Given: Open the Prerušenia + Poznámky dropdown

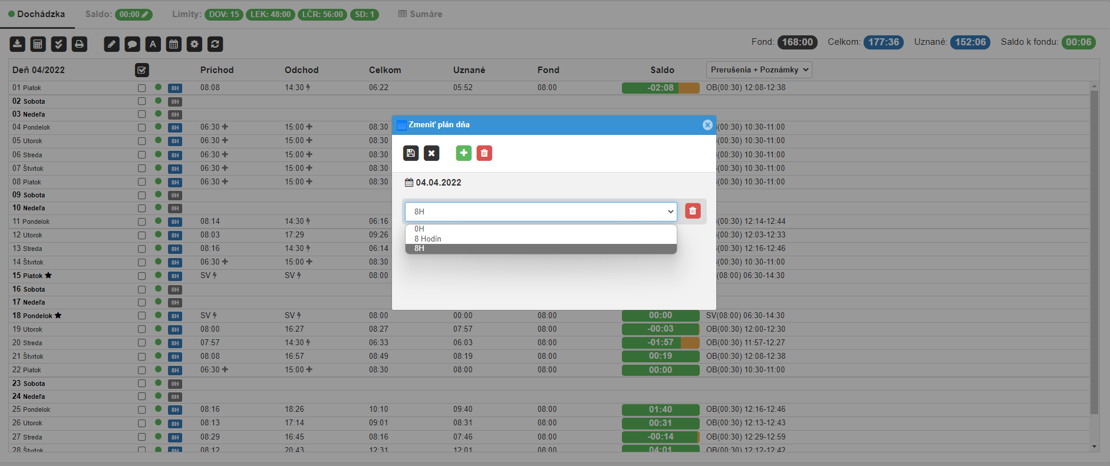Looking at the screenshot, I should click(759, 70).
